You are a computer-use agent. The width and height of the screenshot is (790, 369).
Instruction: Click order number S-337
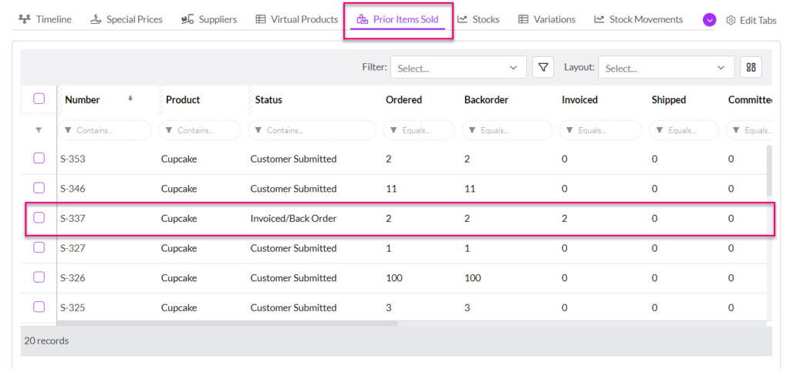pyautogui.click(x=73, y=219)
